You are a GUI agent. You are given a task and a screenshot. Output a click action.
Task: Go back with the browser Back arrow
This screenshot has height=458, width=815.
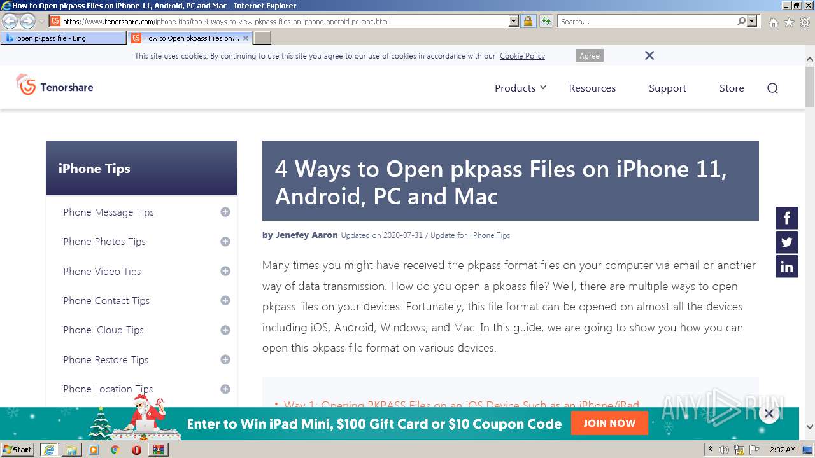pyautogui.click(x=10, y=21)
